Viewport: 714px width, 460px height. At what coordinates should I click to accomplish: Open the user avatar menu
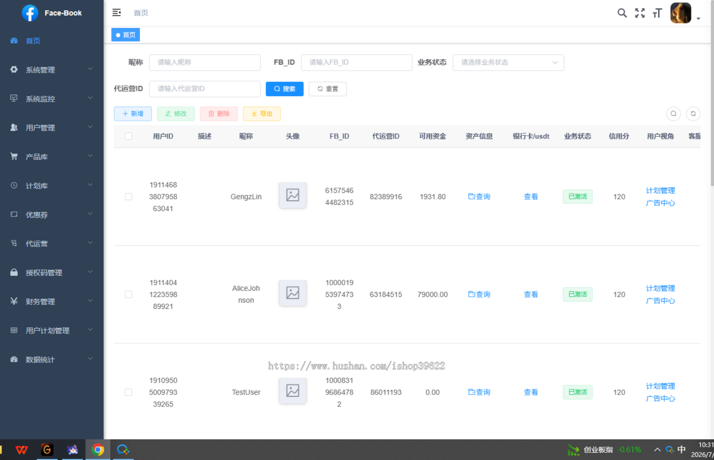[681, 13]
